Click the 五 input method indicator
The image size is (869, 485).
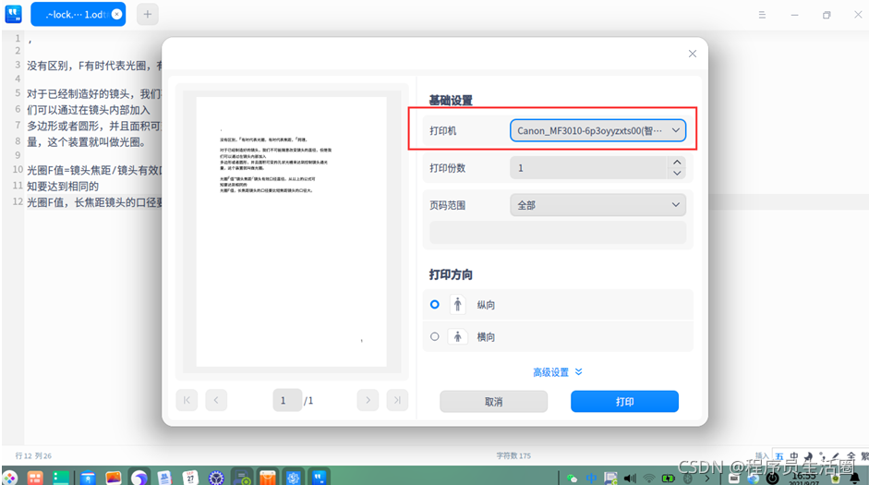[779, 456]
